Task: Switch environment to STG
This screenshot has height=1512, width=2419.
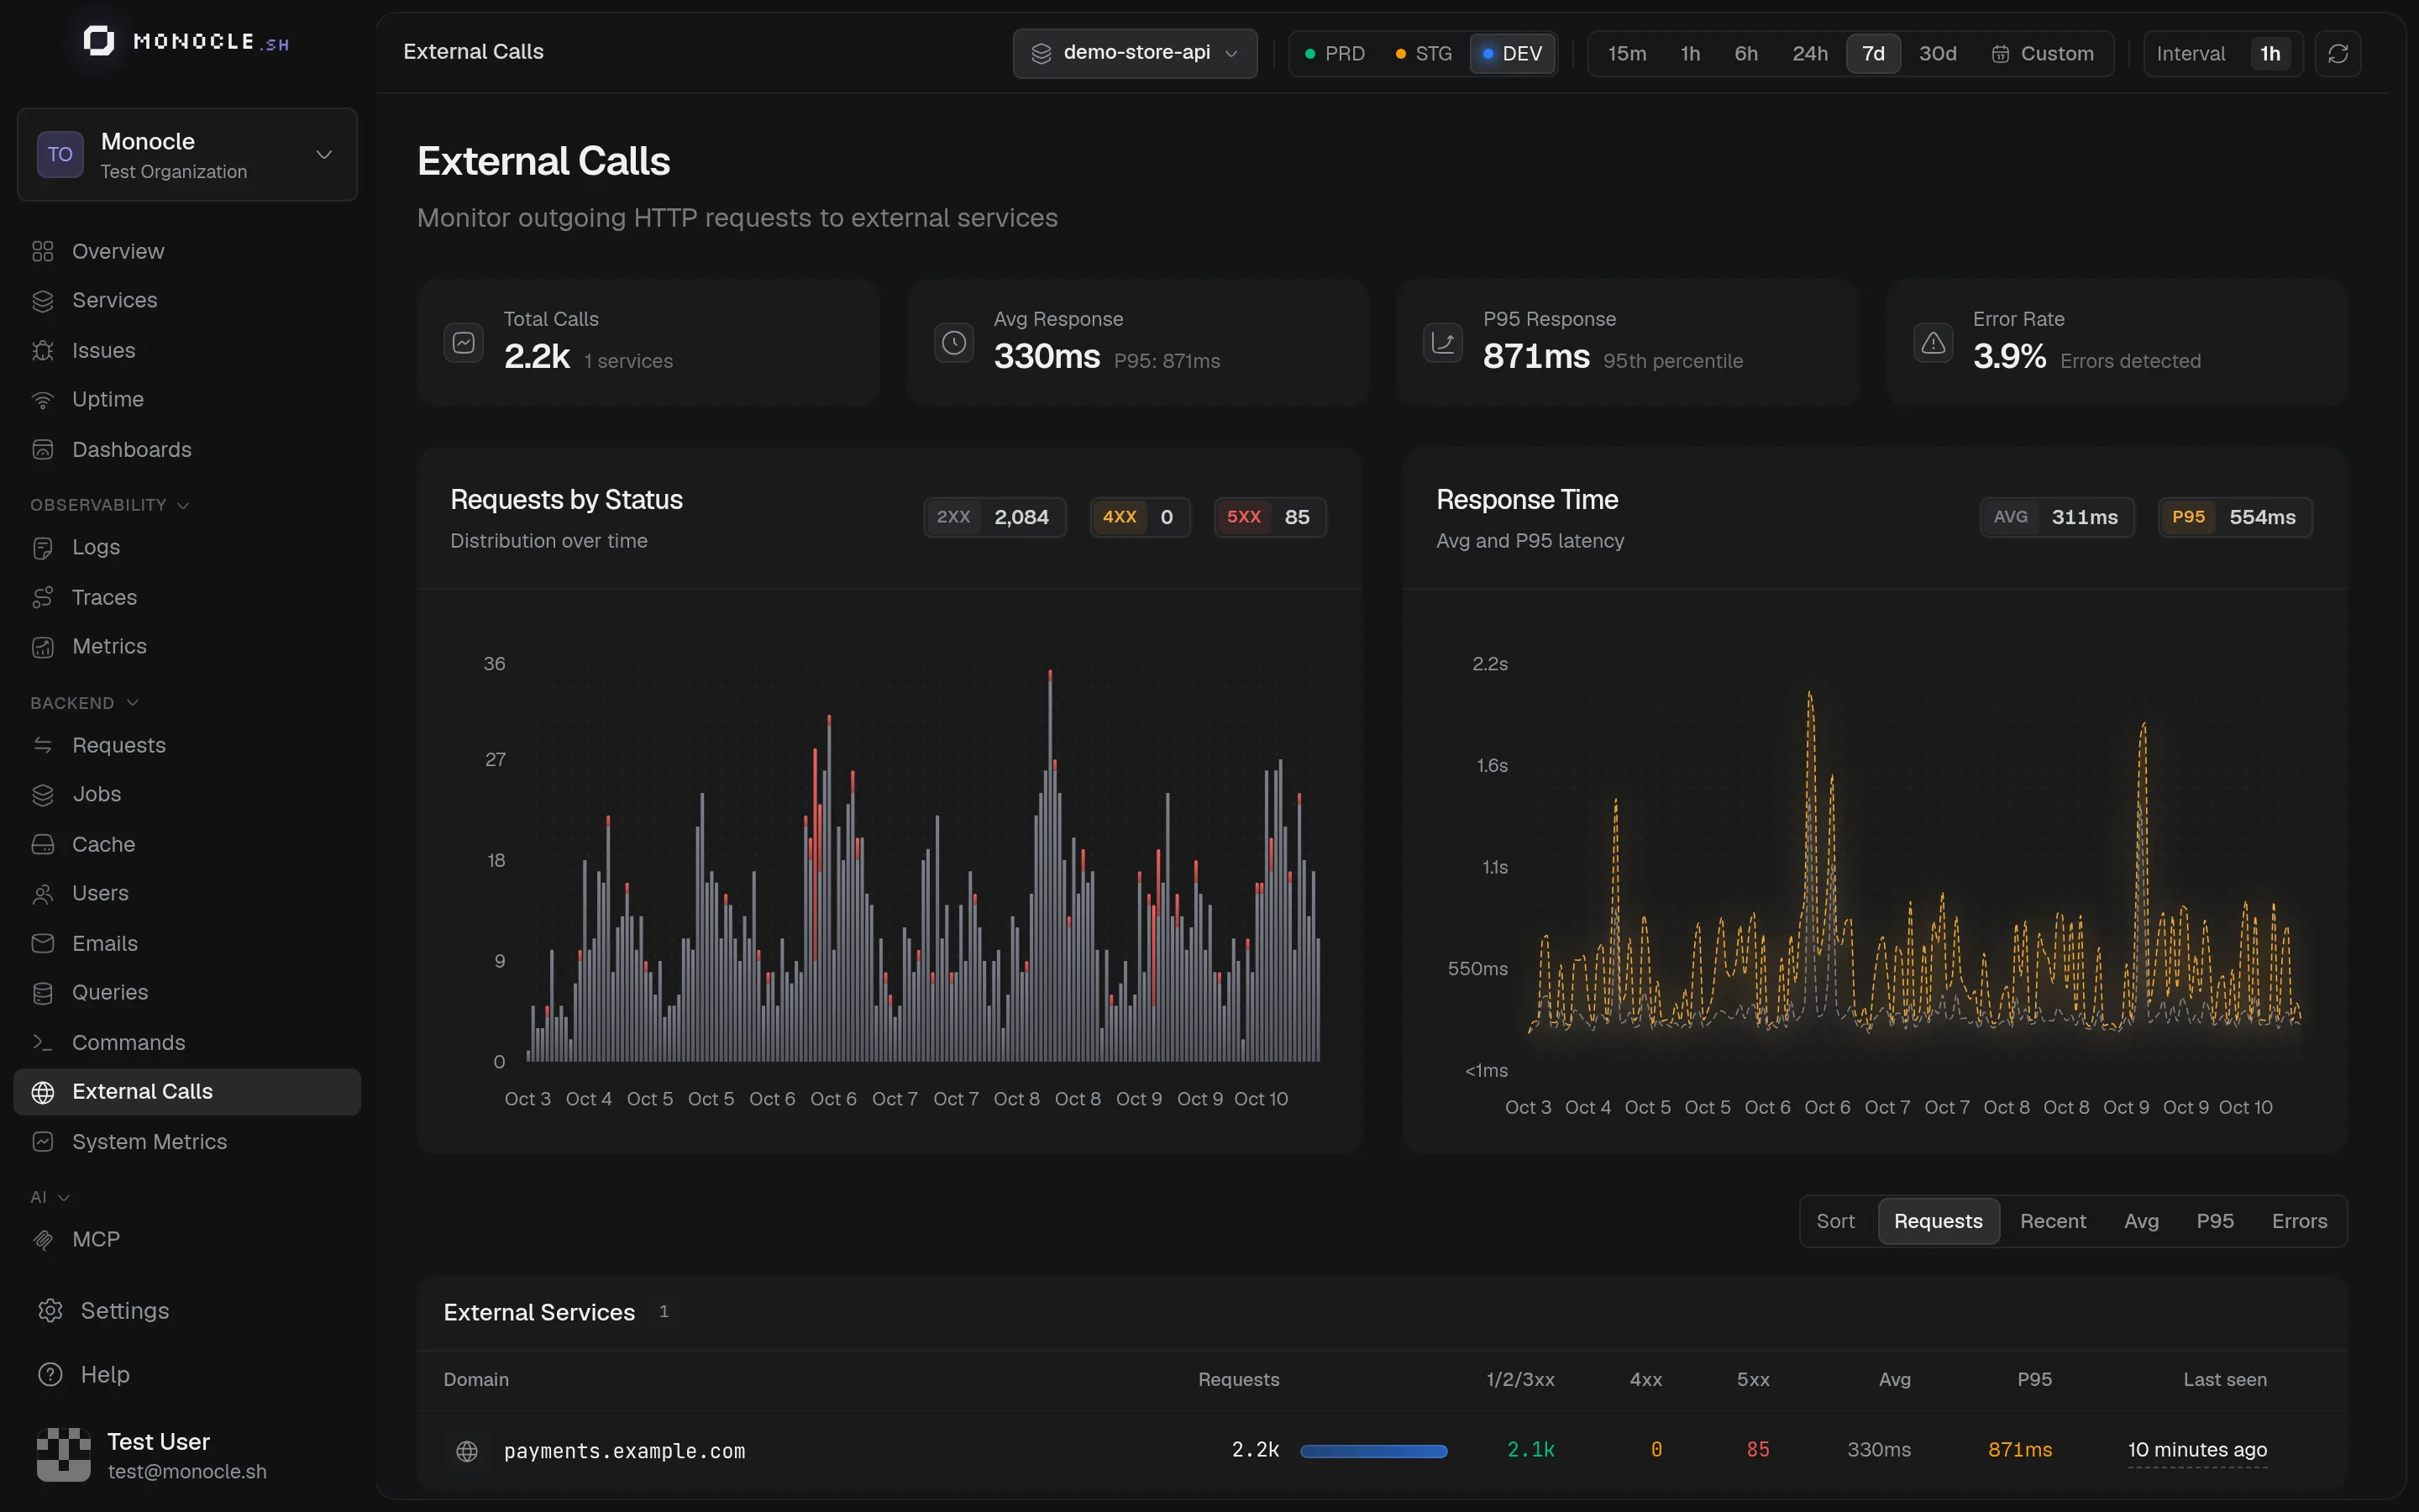Action: pyautogui.click(x=1424, y=53)
